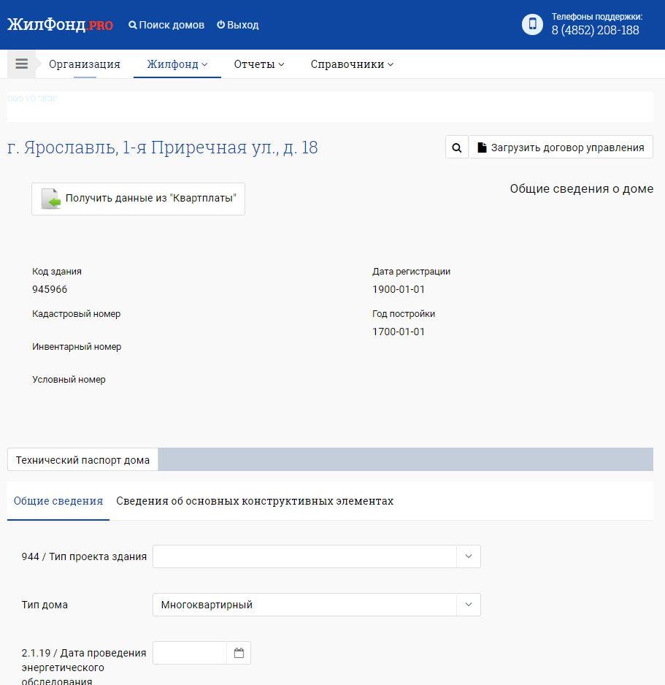Viewport: 665px width, 685px height.
Task: Switch to Сведения об основных конструктивных элементах tab
Action: [255, 501]
